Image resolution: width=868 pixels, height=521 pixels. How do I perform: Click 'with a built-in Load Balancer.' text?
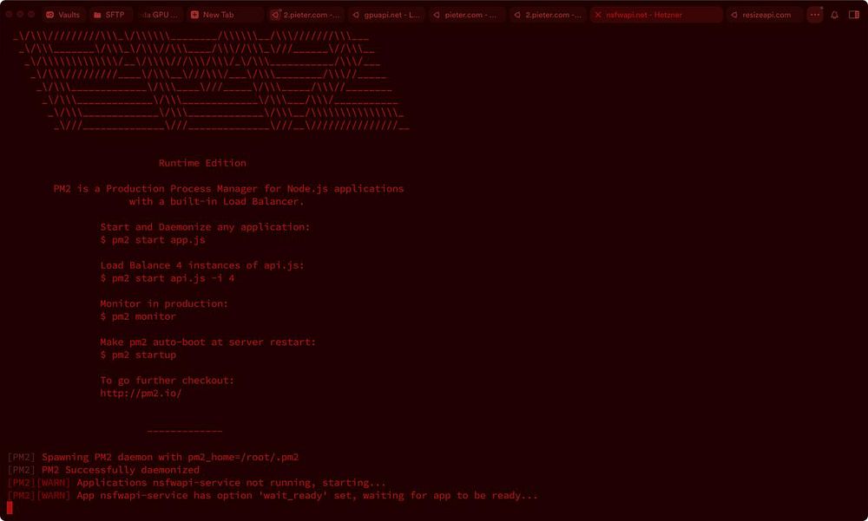pyautogui.click(x=216, y=201)
